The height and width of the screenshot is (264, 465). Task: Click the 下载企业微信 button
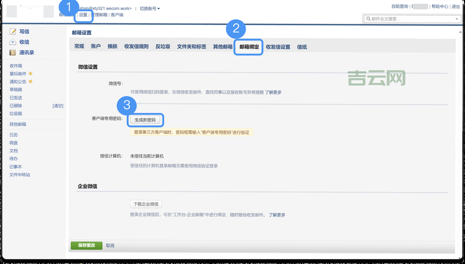[146, 204]
